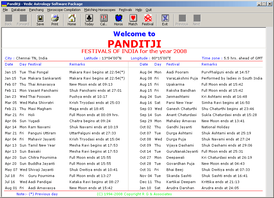This screenshot has height=198, width=274.
Task: Open the Festivals menu
Action: 125,10
